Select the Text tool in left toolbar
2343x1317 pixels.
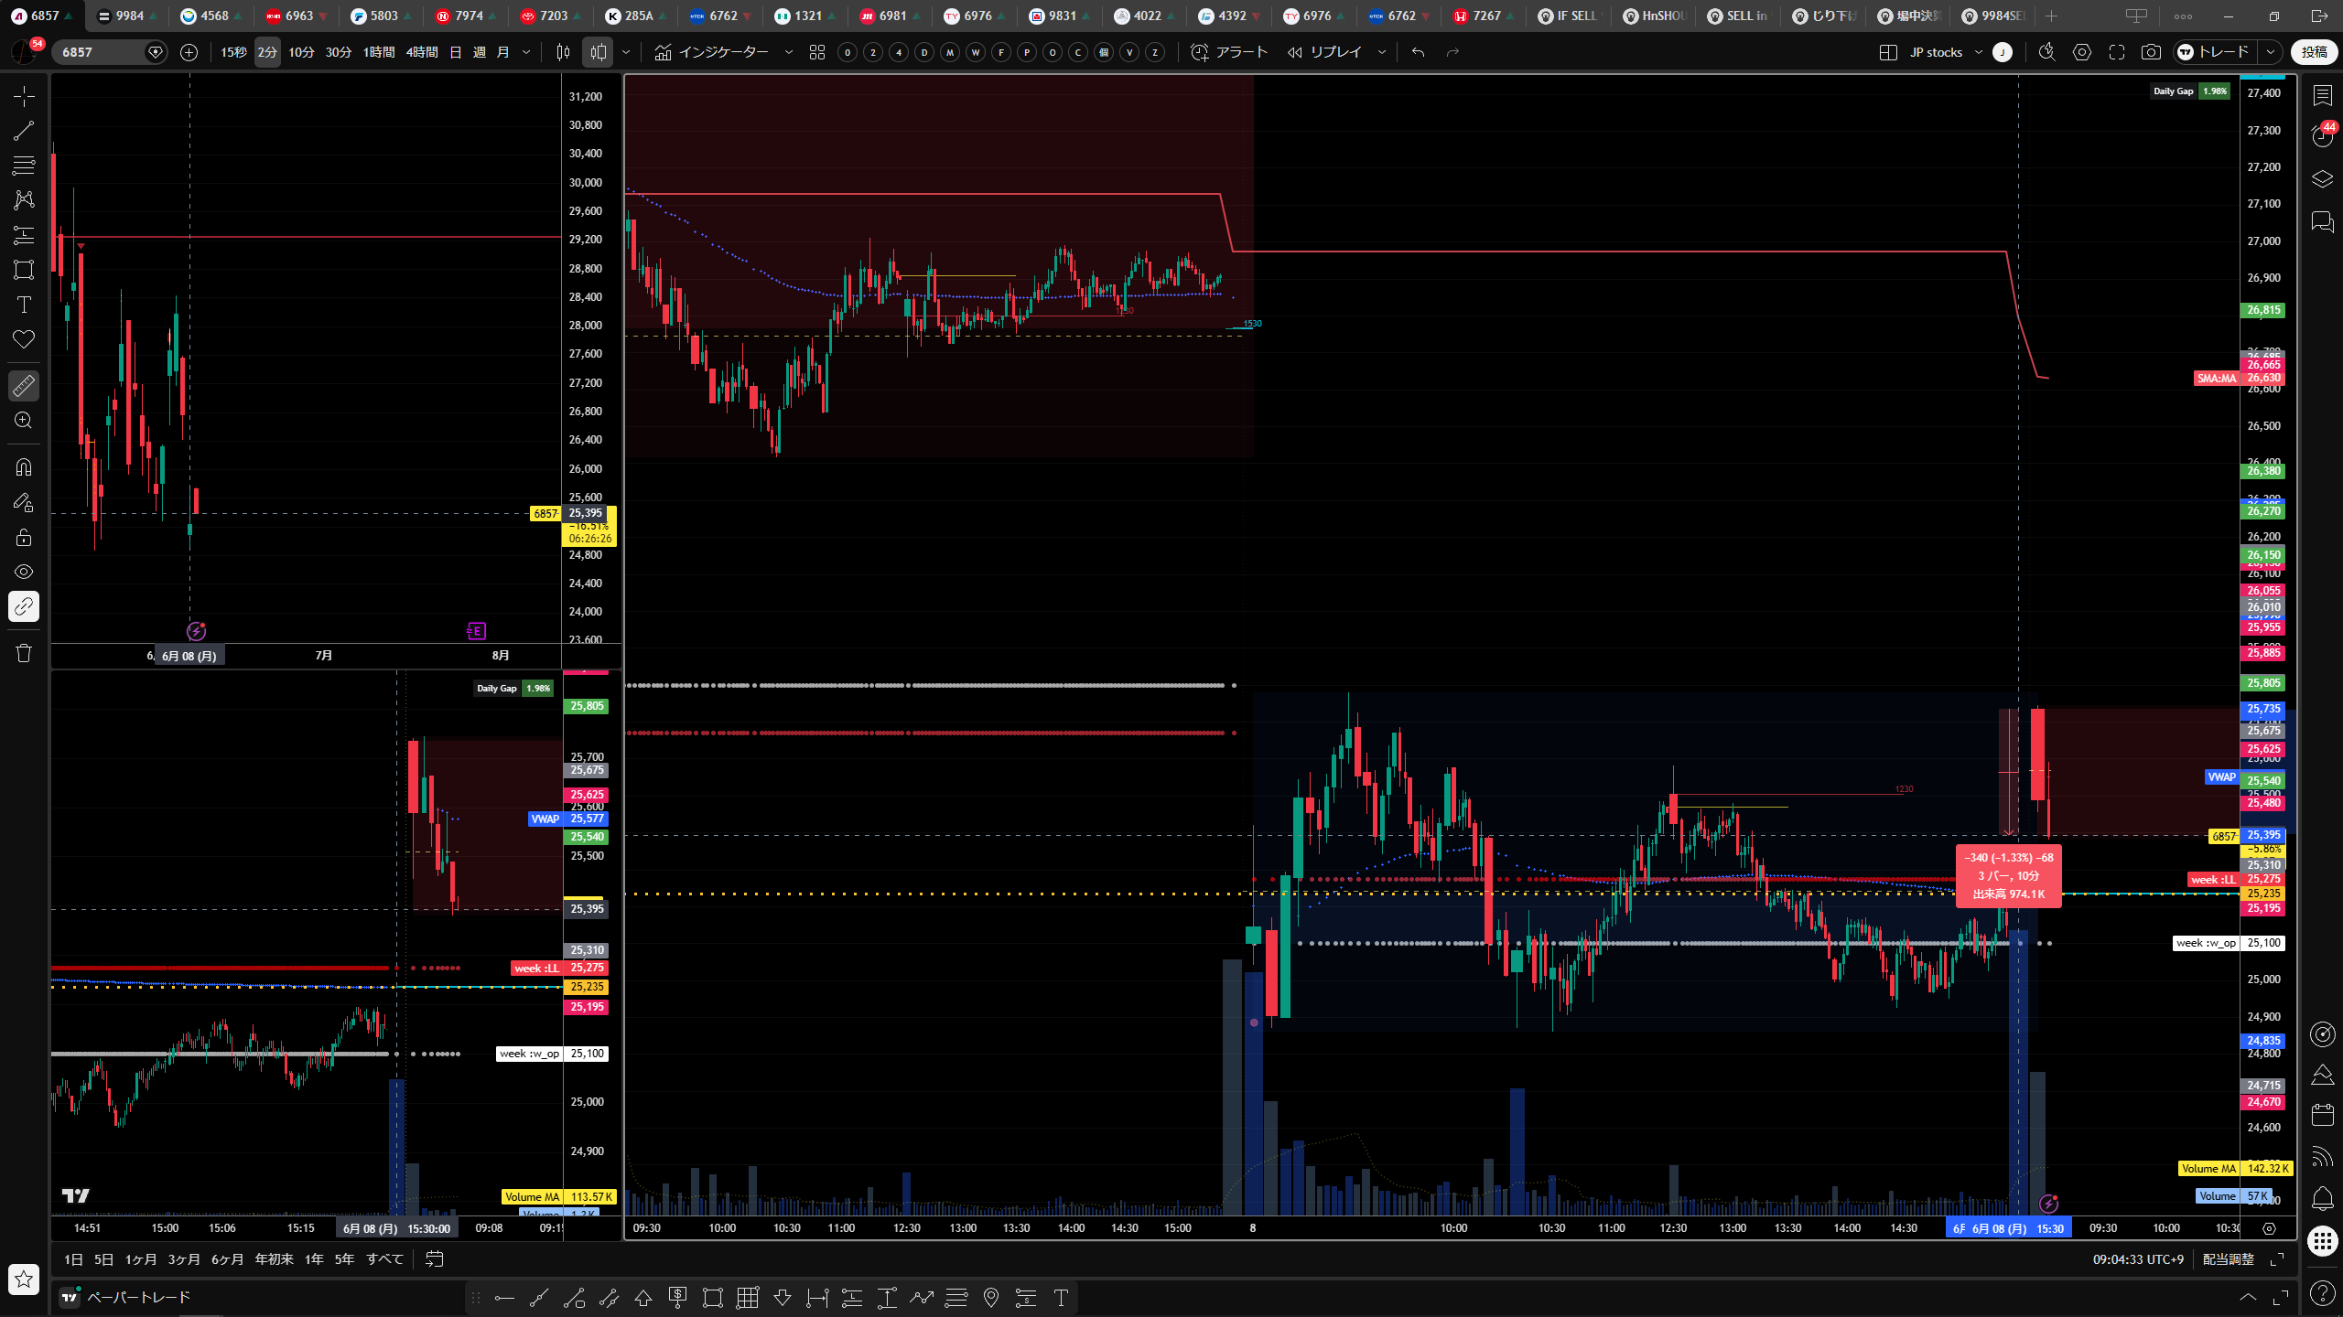[x=24, y=305]
